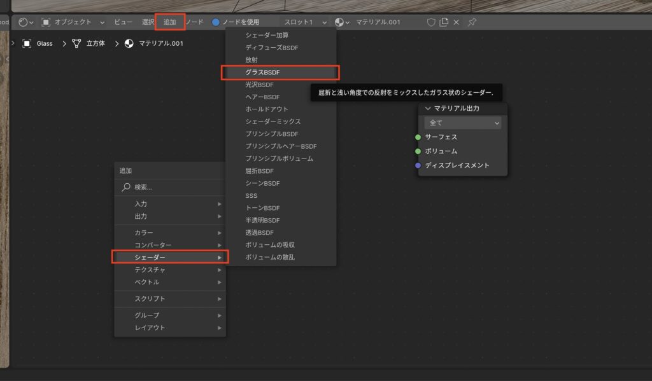Click the 立方体 data icon in the breadcrumb
The image size is (652, 381).
[x=76, y=43]
